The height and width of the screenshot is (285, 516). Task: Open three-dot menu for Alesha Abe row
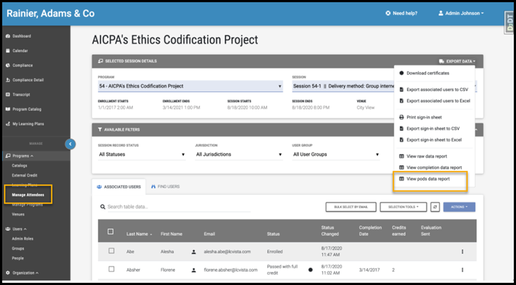pos(462,252)
